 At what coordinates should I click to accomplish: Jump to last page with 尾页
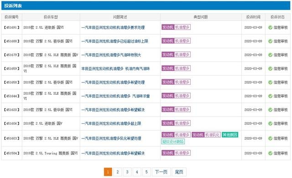(179, 172)
